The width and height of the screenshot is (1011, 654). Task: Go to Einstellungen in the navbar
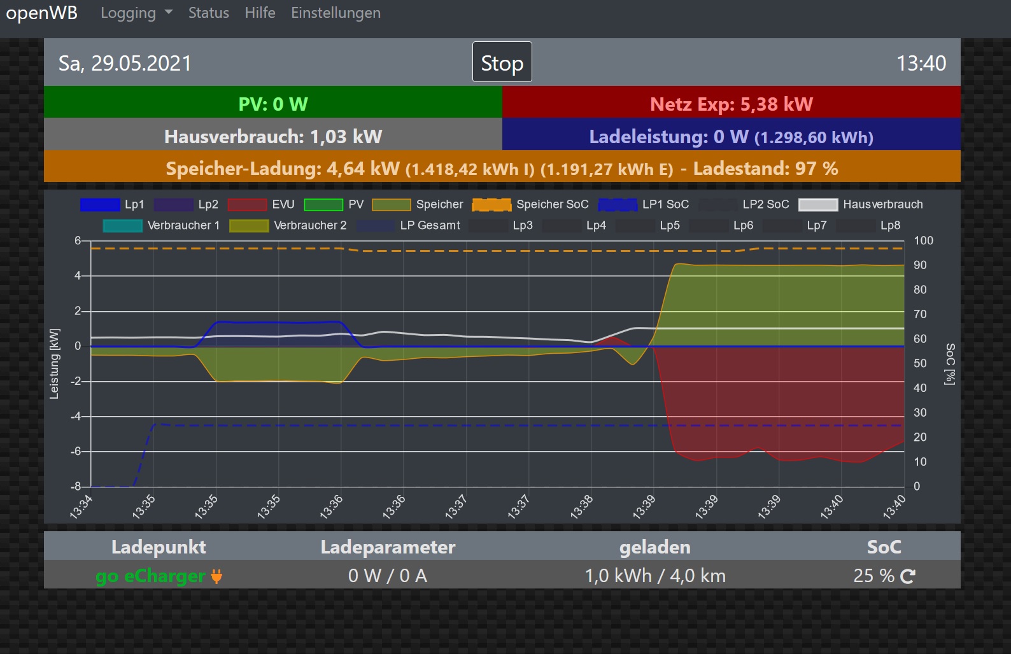click(x=336, y=13)
